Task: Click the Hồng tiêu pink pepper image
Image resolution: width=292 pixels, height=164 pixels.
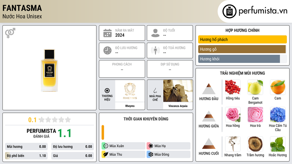Action: point(233,87)
